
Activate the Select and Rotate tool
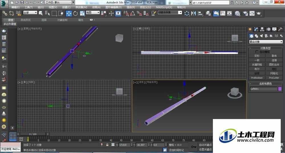click(76, 13)
